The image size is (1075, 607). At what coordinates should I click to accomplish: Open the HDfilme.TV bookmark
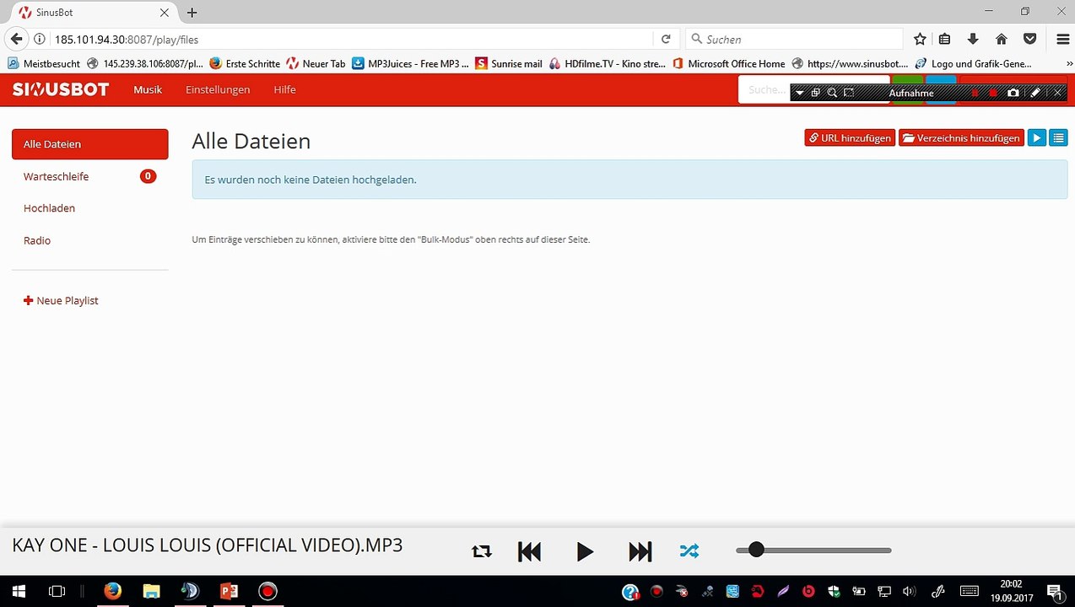(x=607, y=63)
